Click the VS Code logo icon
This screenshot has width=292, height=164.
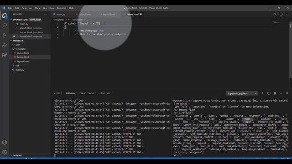pyautogui.click(x=3, y=8)
